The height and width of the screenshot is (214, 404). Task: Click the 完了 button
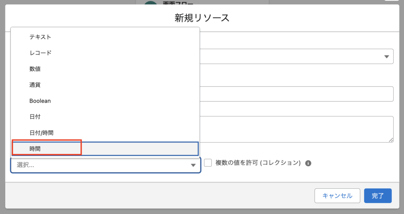tap(378, 195)
